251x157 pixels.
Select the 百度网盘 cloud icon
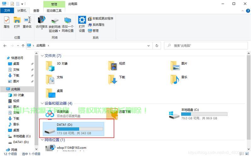[50, 114]
